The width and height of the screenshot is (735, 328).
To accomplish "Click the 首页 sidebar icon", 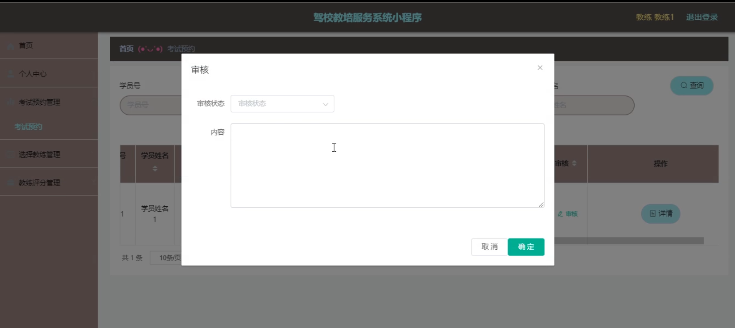I will coord(10,46).
